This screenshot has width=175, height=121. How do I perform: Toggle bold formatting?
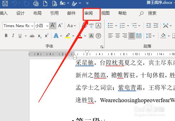tap(6, 36)
